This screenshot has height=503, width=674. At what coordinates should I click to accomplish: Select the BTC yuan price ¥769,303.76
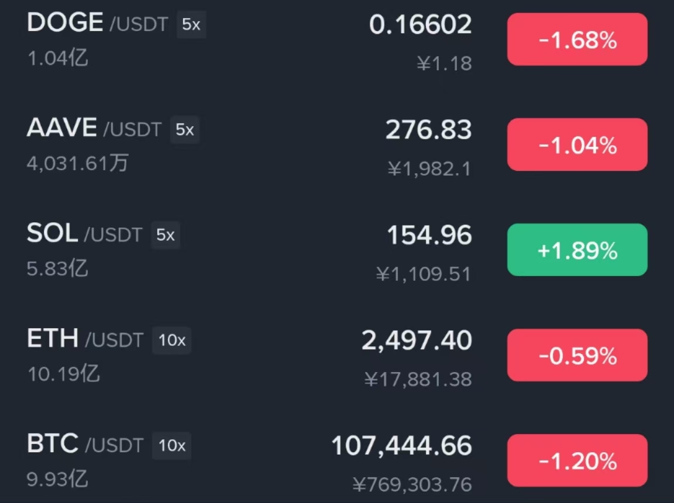412,484
